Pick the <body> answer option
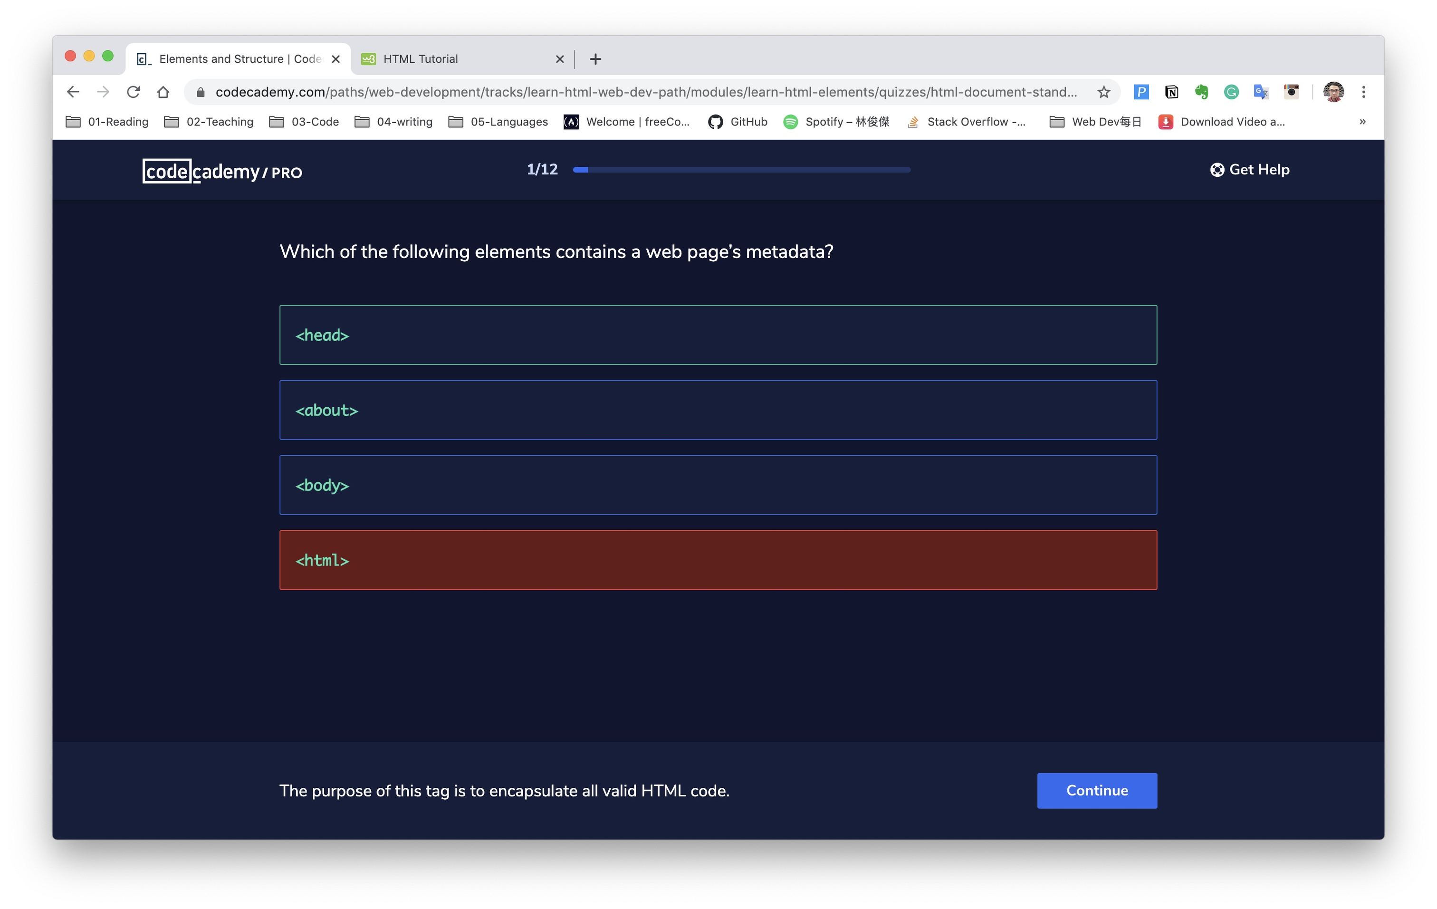 click(718, 485)
